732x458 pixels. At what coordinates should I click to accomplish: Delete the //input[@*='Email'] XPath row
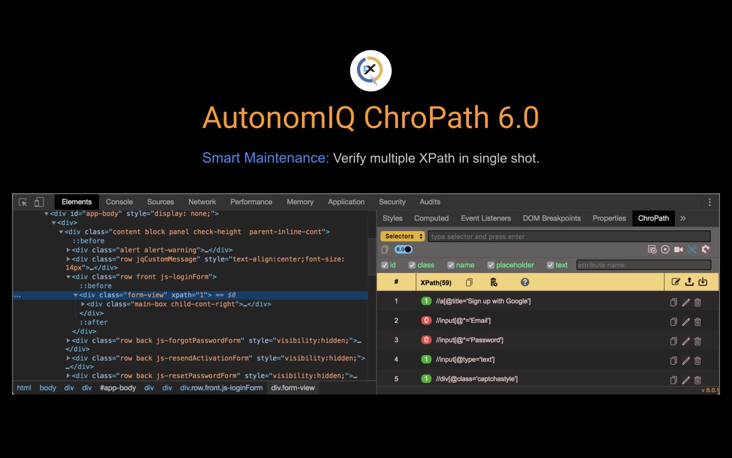tap(698, 322)
